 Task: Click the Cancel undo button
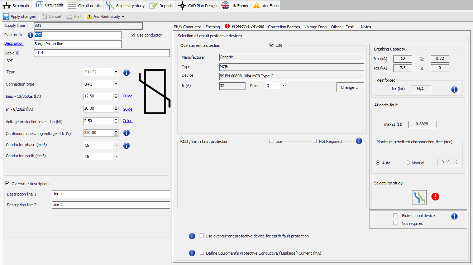tap(51, 16)
